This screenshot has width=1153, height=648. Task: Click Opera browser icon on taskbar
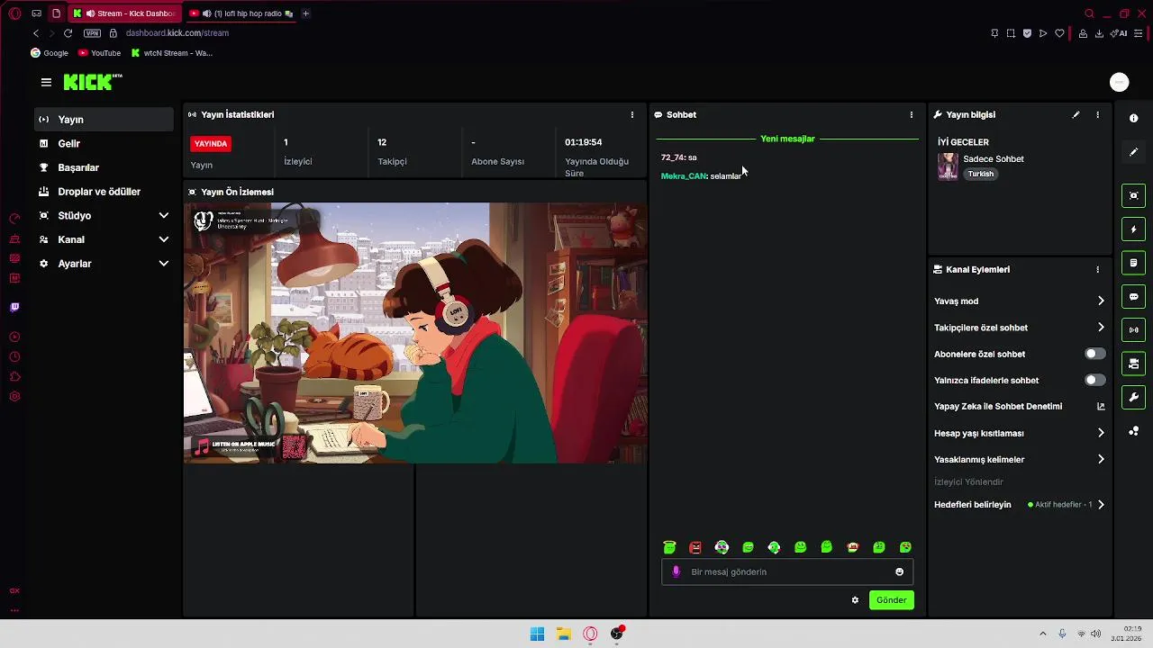[x=590, y=634]
